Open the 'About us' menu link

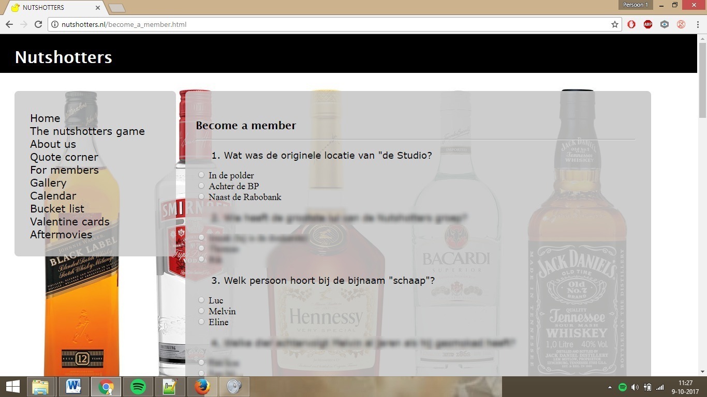pyautogui.click(x=53, y=144)
